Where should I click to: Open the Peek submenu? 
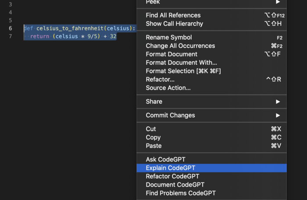click(x=153, y=2)
